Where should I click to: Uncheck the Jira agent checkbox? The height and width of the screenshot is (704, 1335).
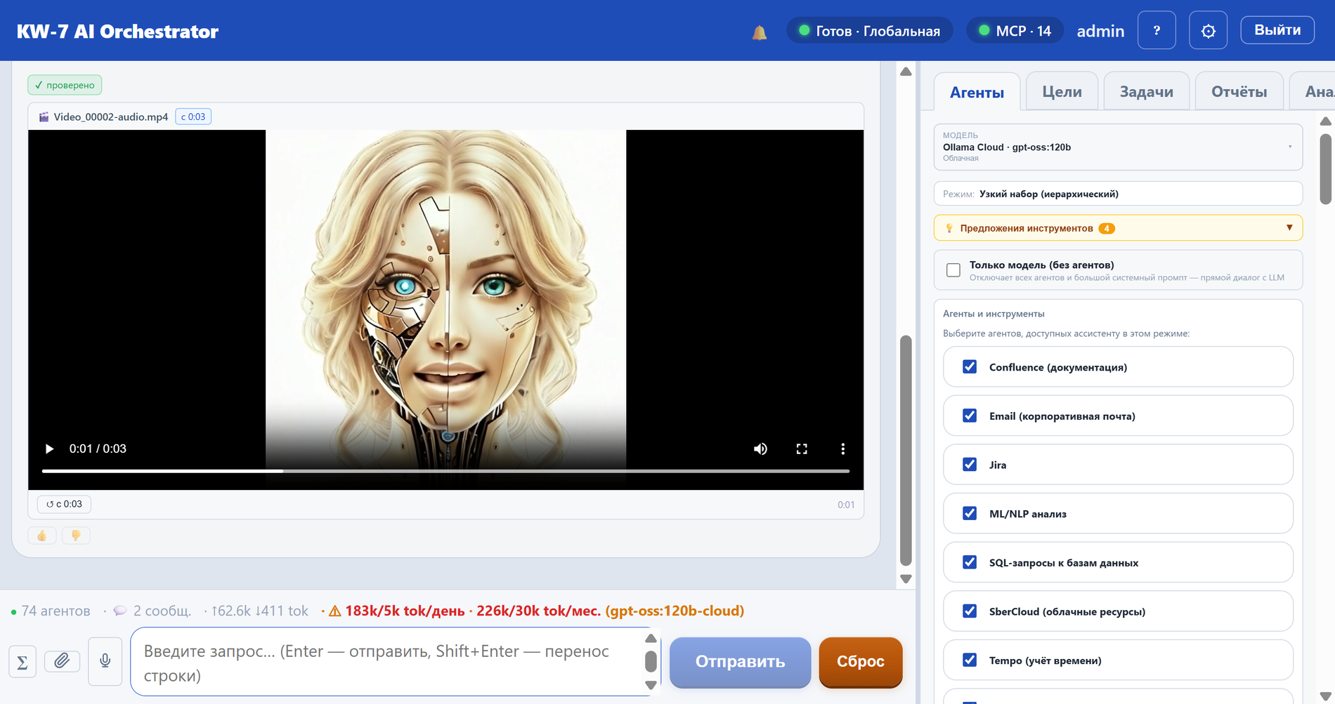(970, 464)
